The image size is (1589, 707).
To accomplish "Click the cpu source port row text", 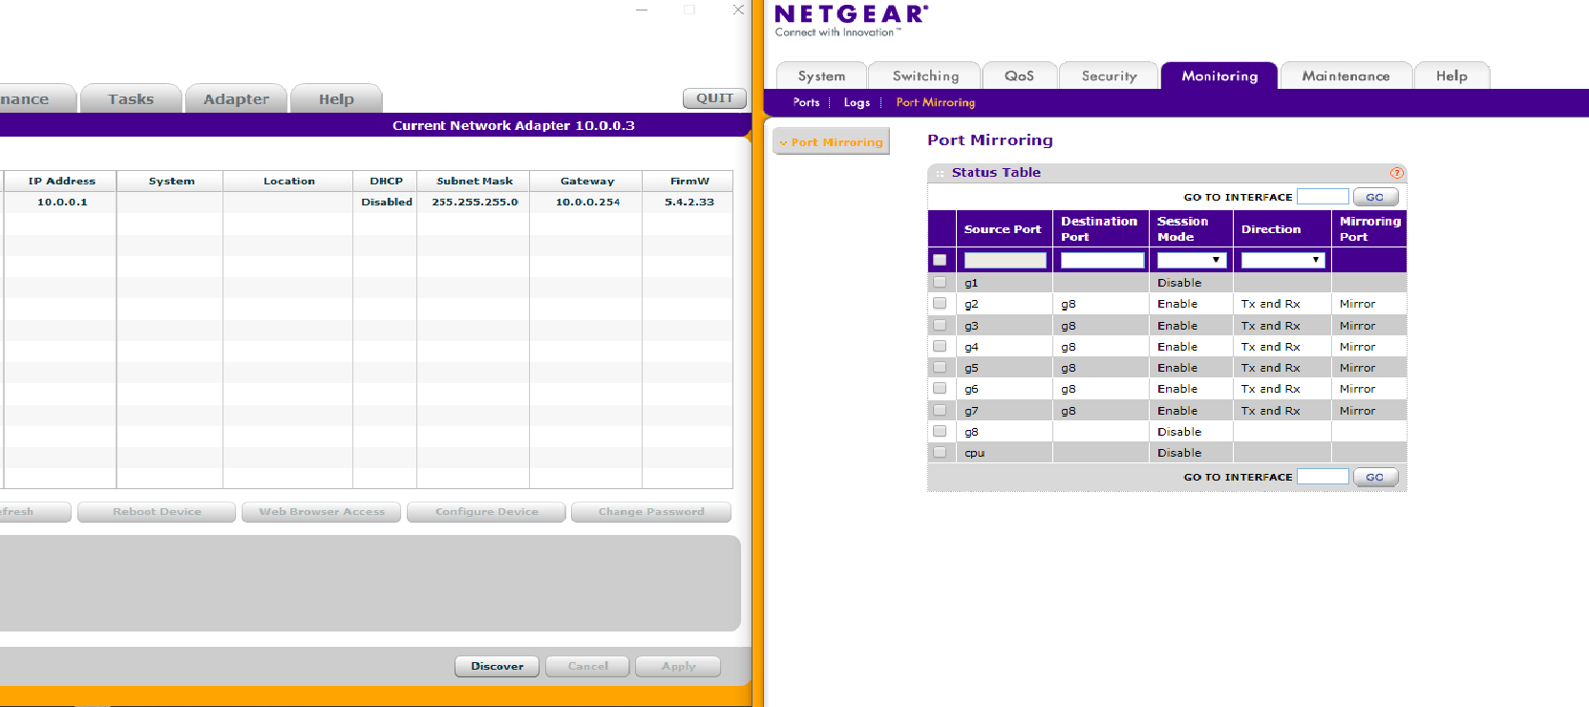I will pos(974,453).
